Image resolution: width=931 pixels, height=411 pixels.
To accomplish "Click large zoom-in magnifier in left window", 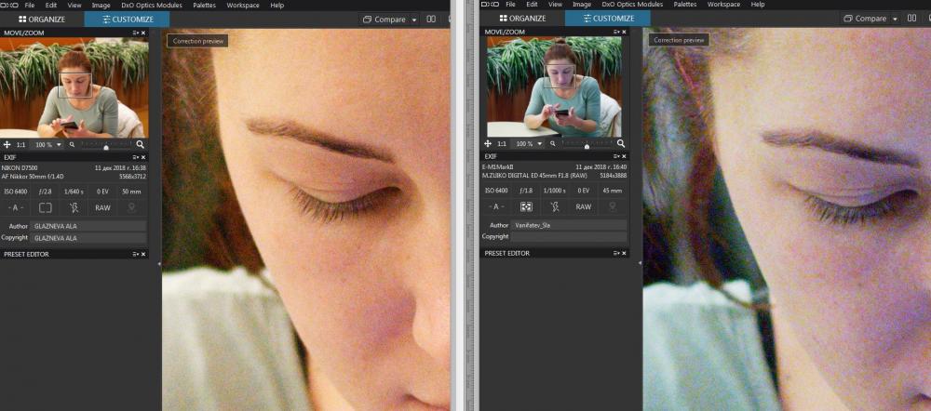I will pos(141,144).
